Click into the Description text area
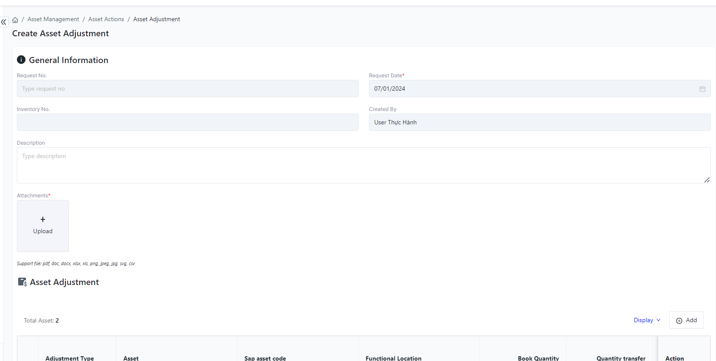Viewport: 716px width, 361px height. (x=363, y=165)
